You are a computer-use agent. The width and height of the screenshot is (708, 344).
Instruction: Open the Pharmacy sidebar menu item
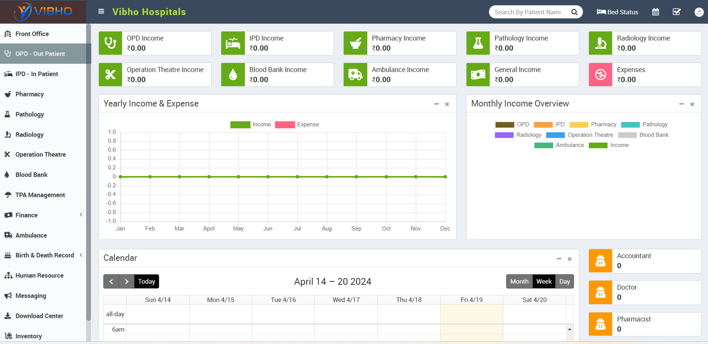click(x=29, y=94)
